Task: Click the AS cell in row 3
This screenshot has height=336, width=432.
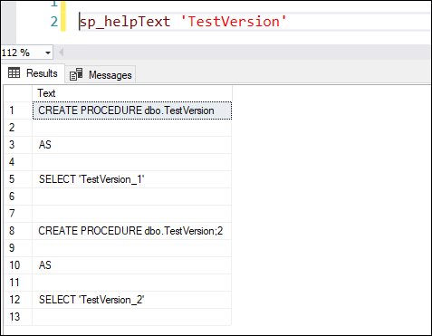Action: (132, 145)
